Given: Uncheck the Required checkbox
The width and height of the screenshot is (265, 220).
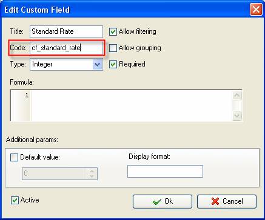Looking at the screenshot, I should 113,65.
